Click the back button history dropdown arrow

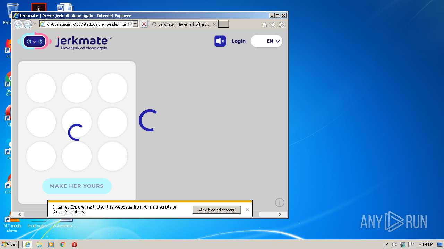click(x=35, y=24)
